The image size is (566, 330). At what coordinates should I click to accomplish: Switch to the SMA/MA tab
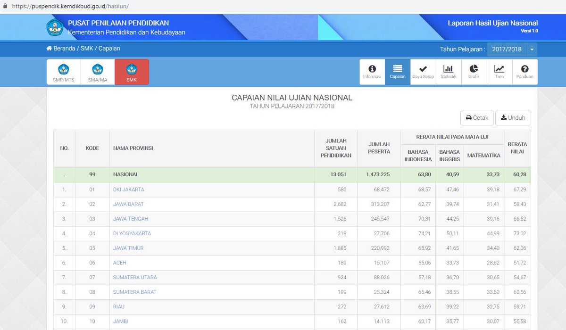(x=98, y=72)
